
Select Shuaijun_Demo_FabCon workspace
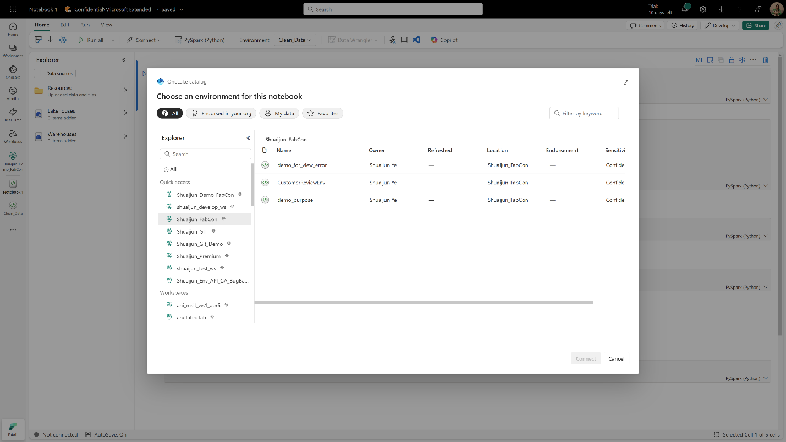[205, 195]
